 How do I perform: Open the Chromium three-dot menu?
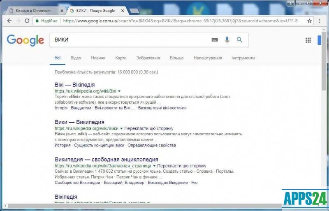[320, 21]
